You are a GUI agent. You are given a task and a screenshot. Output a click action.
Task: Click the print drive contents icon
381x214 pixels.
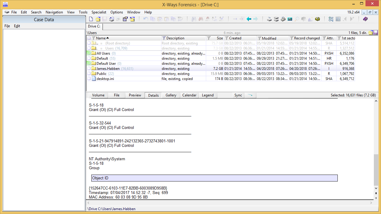[112, 19]
